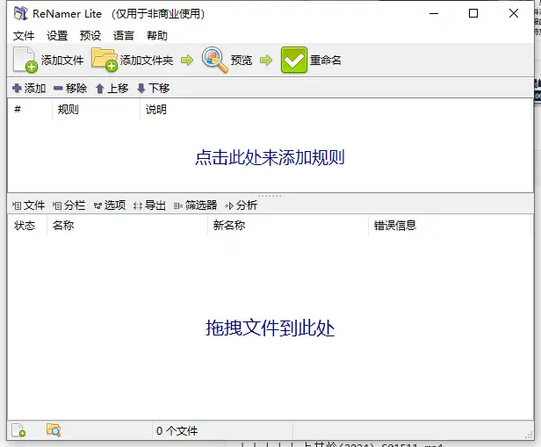Viewport: 541px width, 447px height.
Task: Minimize the ReNamer Lite window
Action: tap(434, 13)
